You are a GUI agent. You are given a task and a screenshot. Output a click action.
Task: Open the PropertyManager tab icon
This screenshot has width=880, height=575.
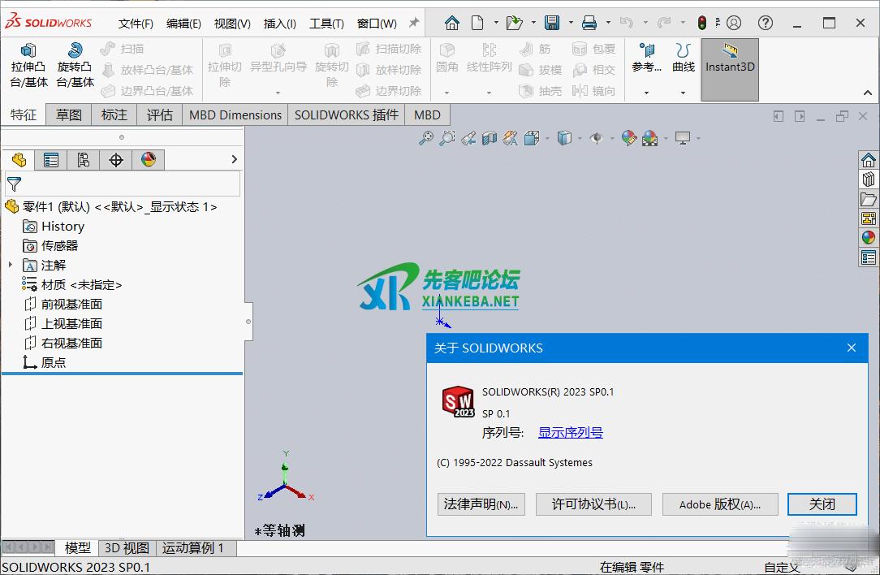coord(51,160)
